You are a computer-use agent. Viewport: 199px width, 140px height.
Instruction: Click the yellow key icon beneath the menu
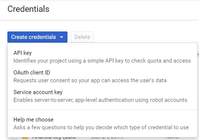coord(25,138)
